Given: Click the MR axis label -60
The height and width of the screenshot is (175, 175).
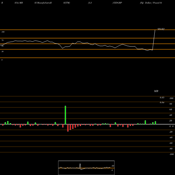Looking at the screenshot, I should (x=171, y=143).
